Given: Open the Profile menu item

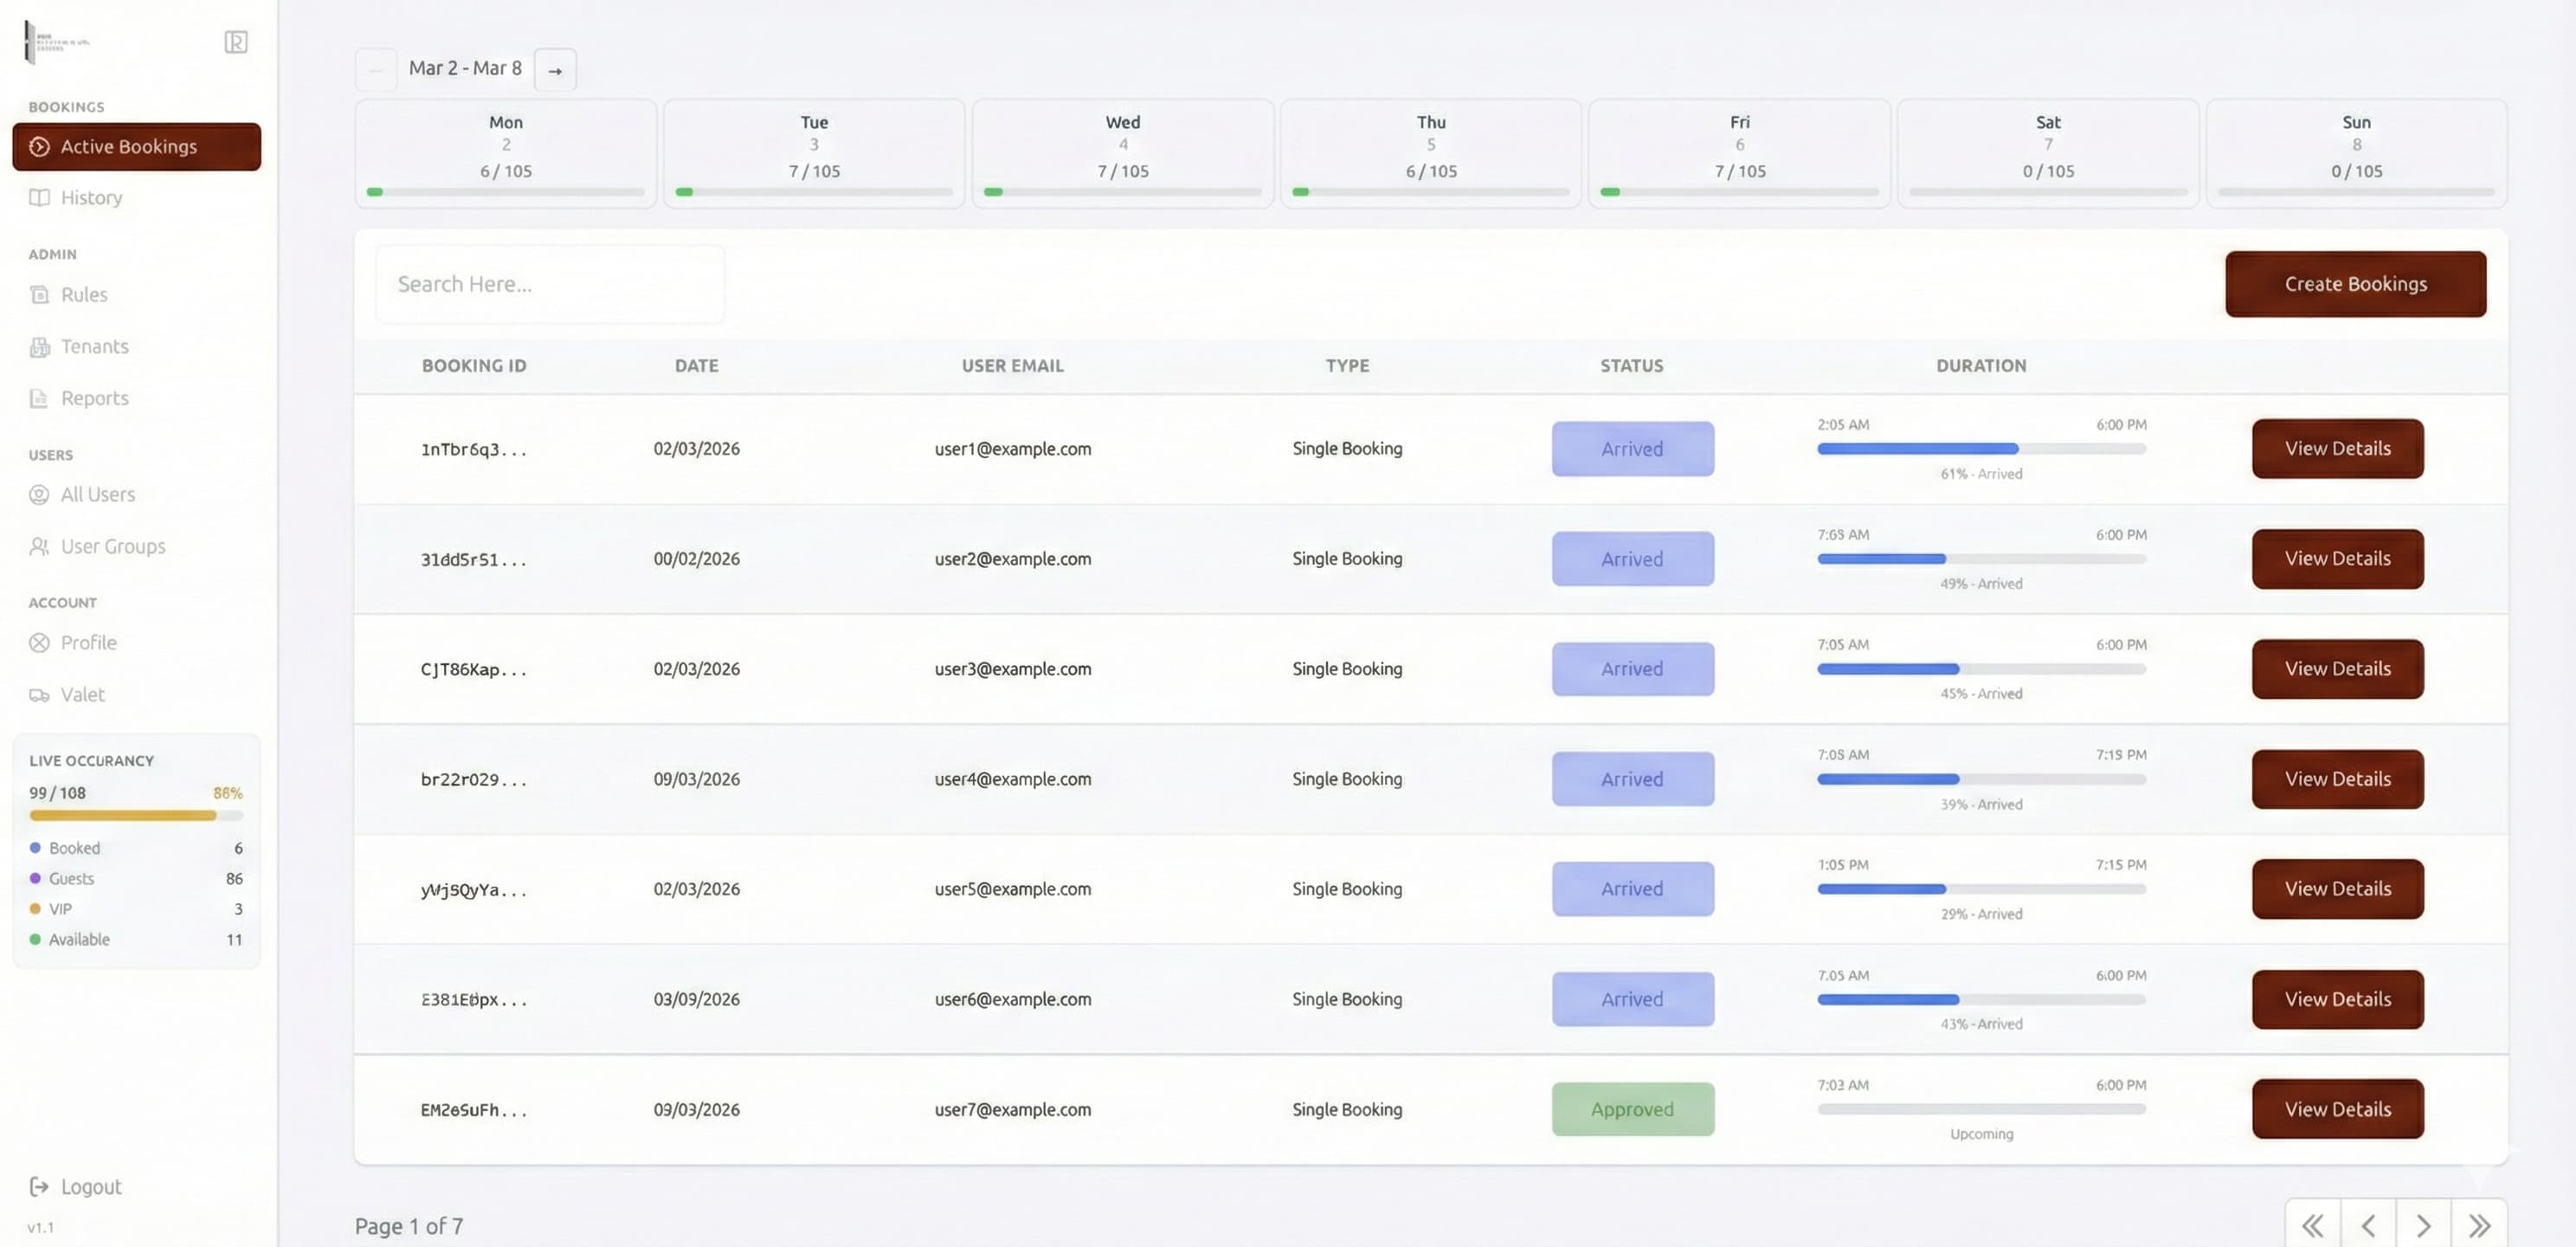Looking at the screenshot, I should [88, 643].
